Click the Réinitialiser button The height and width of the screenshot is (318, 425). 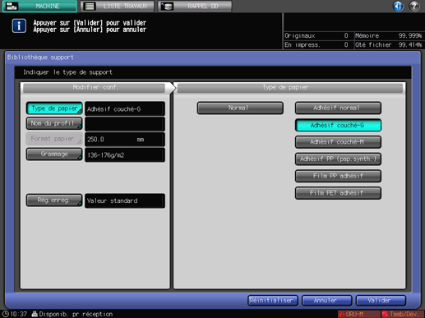pos(273,301)
